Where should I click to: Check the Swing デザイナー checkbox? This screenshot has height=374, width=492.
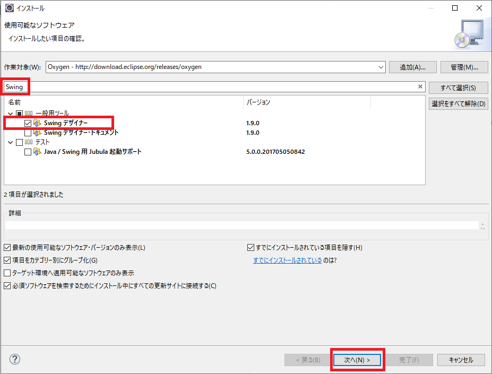click(x=28, y=123)
